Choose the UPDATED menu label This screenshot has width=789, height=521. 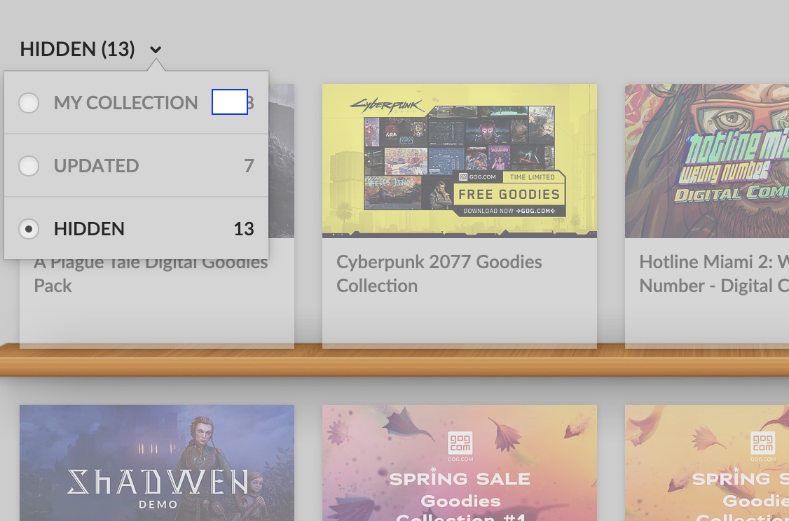[x=96, y=165]
